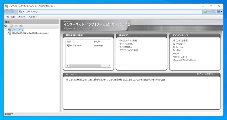Open the ヘルプ(H) menu
Image resolution: width=227 pixels, height=120 pixels.
[x=33, y=17]
